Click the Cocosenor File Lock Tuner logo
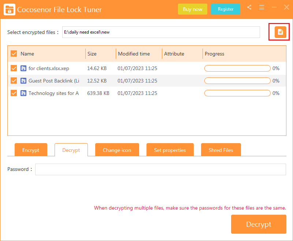Image resolution: width=293 pixels, height=241 pixels. pyautogui.click(x=10, y=9)
